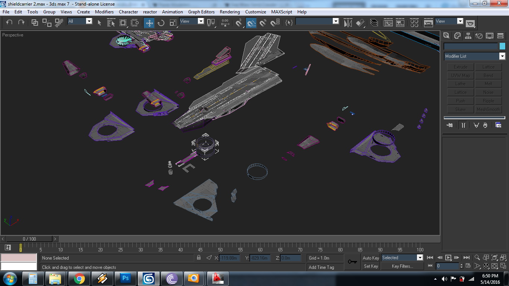This screenshot has height=286, width=509.
Task: Click the pink MAXScript listener mini box
Action: tap(19, 258)
